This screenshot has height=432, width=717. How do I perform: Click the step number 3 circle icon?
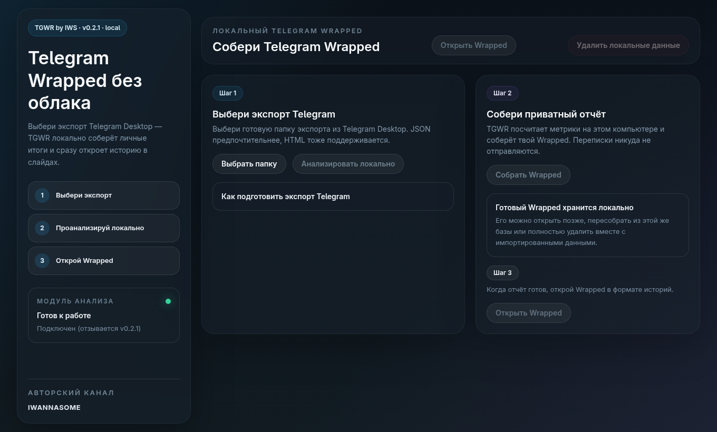[x=42, y=261]
